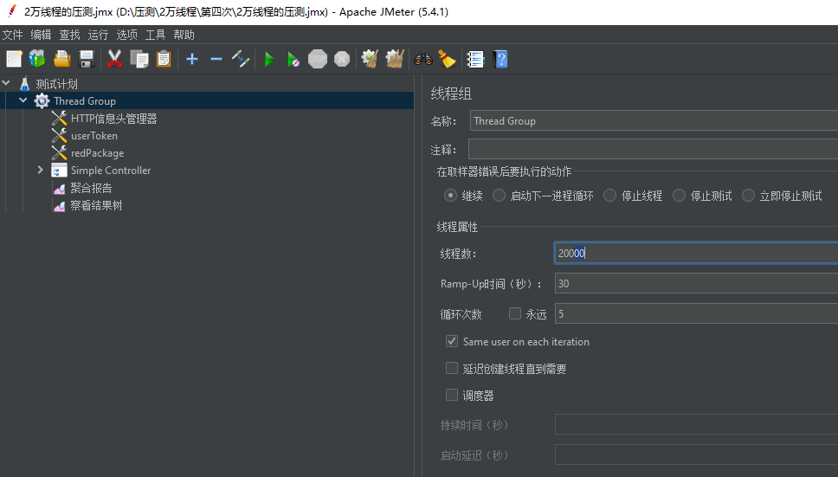Click the Thread Group gear icon
Image resolution: width=838 pixels, height=477 pixels.
[42, 100]
